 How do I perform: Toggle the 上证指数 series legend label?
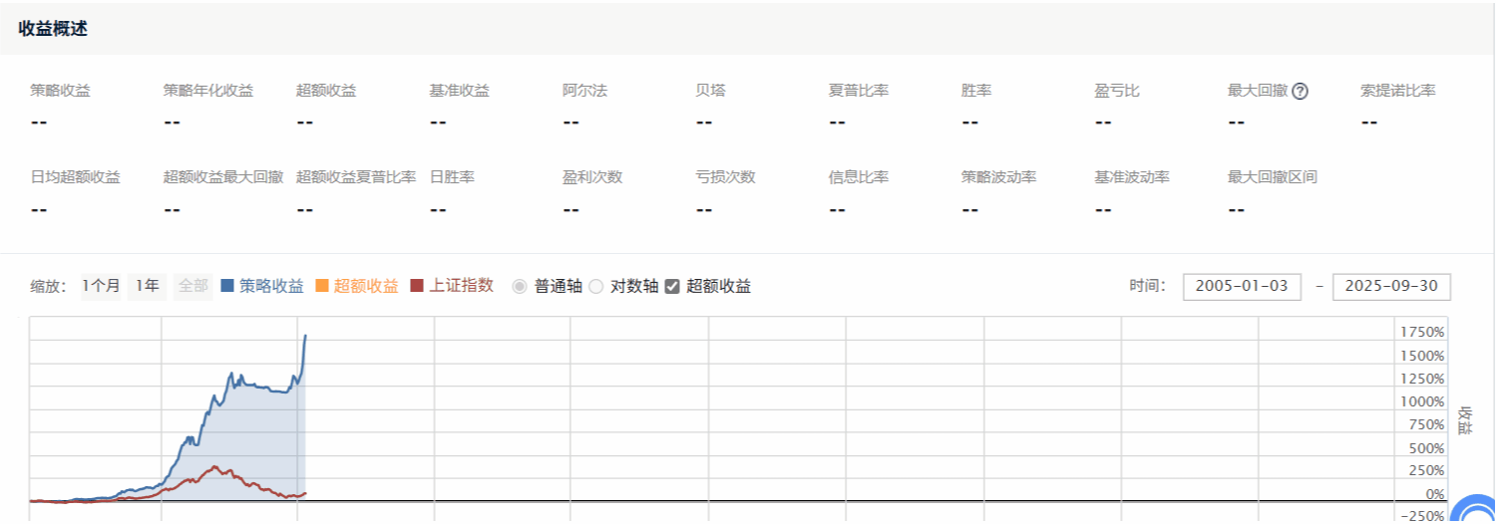click(x=461, y=286)
